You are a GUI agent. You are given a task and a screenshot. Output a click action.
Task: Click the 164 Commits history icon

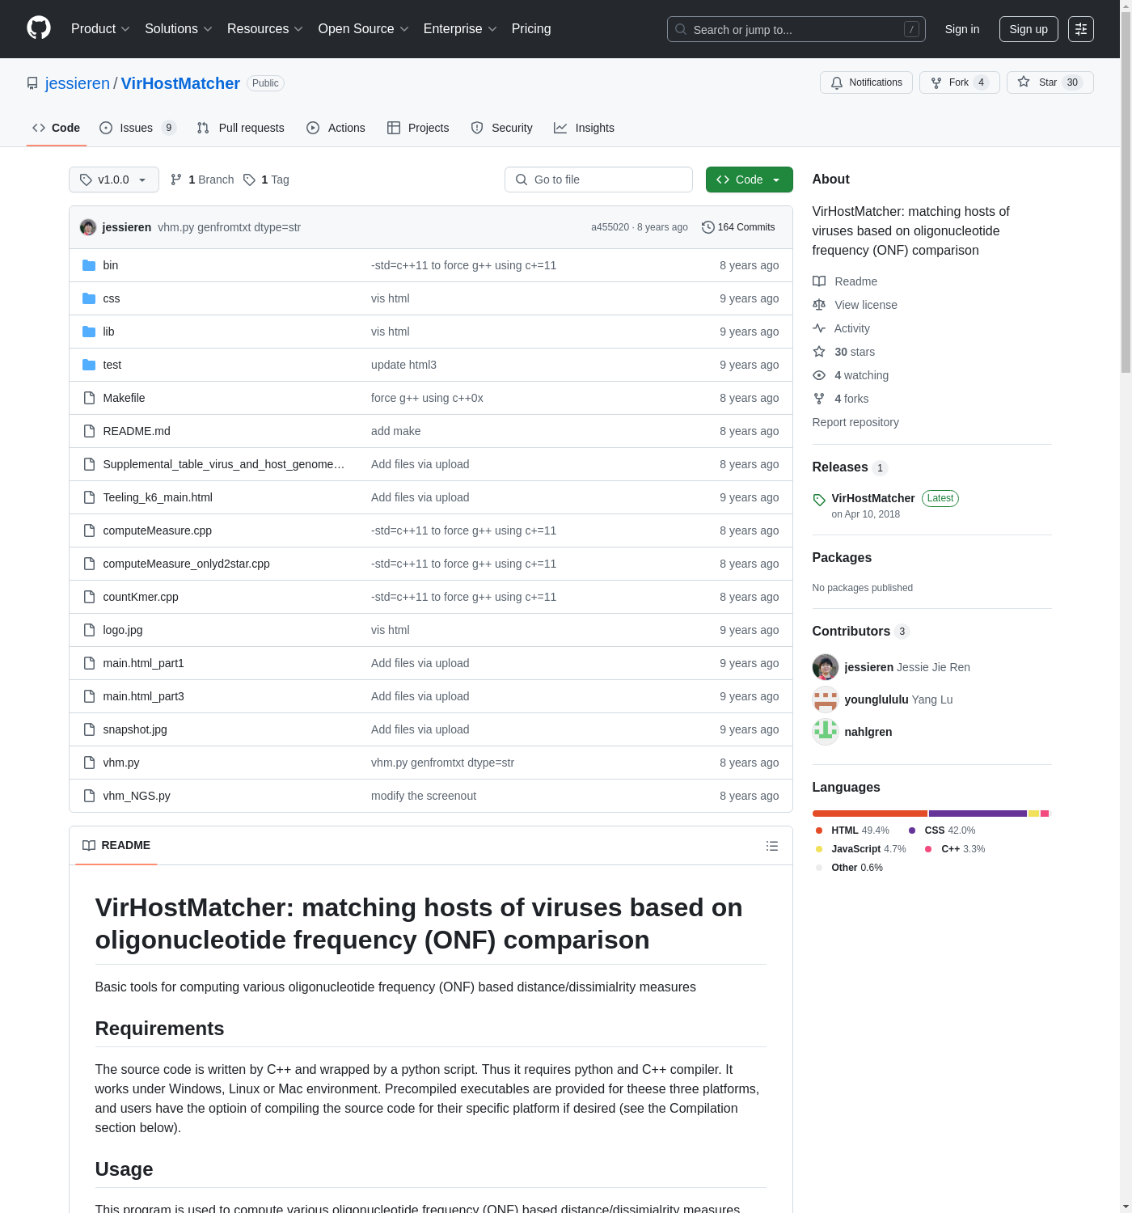point(707,227)
